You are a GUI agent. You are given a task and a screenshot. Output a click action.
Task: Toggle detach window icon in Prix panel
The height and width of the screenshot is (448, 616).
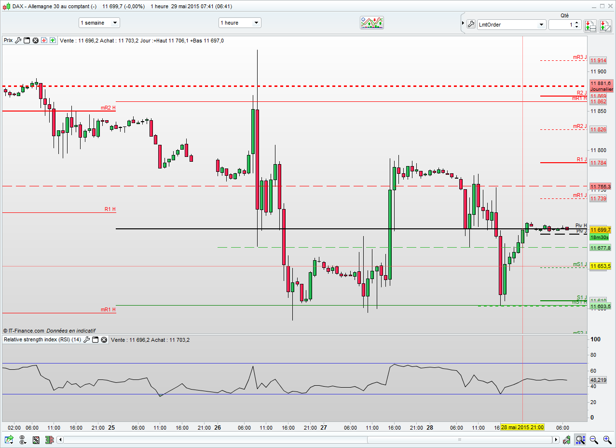pyautogui.click(x=27, y=41)
